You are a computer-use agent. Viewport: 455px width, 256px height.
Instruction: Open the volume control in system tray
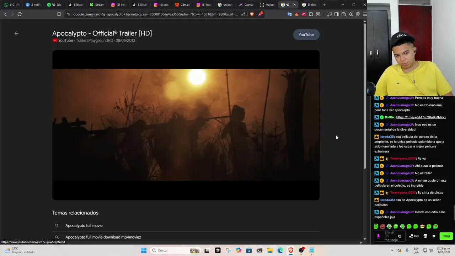point(431,250)
